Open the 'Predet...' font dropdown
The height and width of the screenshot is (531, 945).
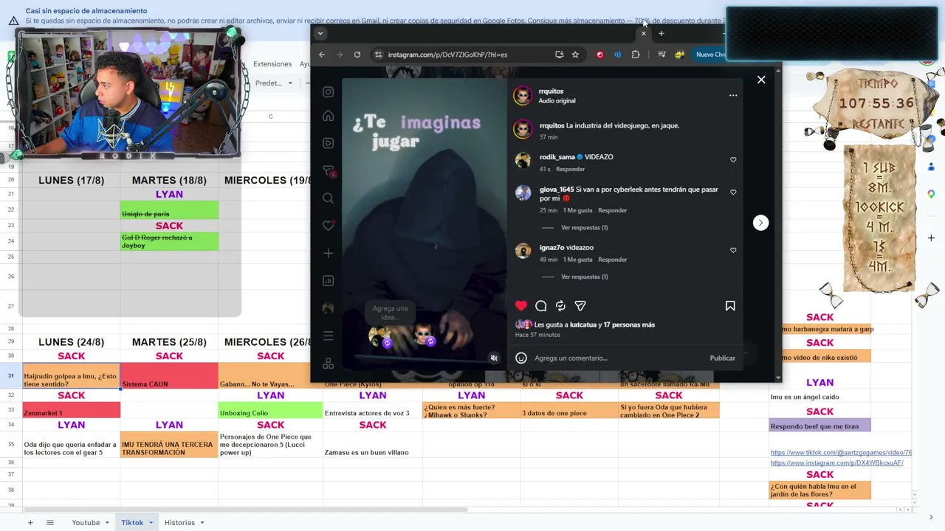coord(274,83)
